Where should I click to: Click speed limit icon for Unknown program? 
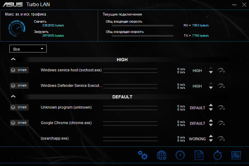pos(221,107)
